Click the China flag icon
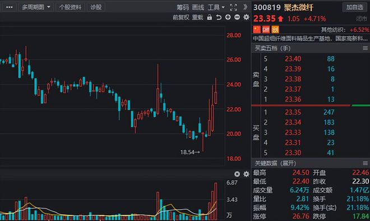Viewport: 370px width, 221px height. tap(257, 30)
